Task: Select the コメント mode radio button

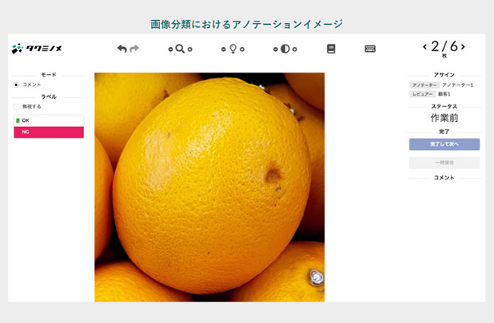Action: (x=16, y=85)
